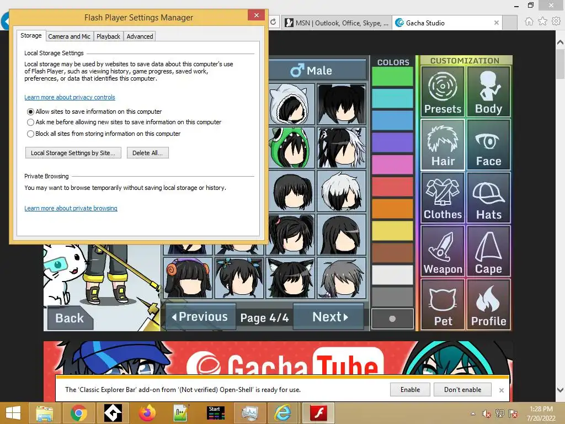Go to the Previous hair page

click(200, 317)
